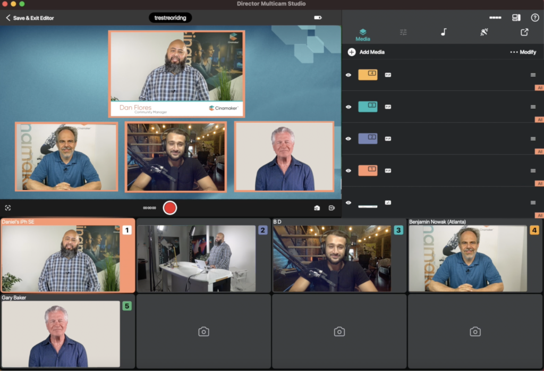Click the Add Media label
This screenshot has width=544, height=371.
point(372,52)
